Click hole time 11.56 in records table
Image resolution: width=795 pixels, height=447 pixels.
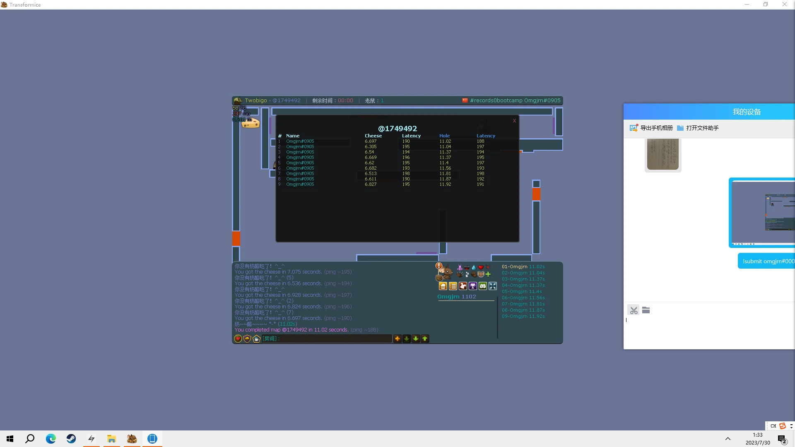(445, 168)
